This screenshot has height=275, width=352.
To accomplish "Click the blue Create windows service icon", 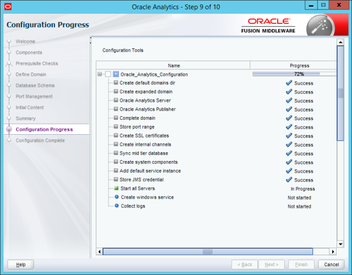I will pyautogui.click(x=117, y=197).
